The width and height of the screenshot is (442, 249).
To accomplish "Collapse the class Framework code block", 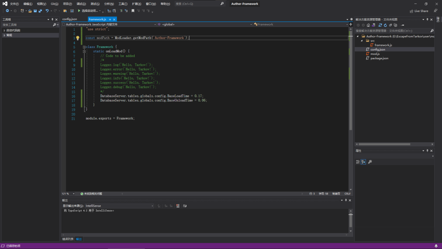I will 84,47.
